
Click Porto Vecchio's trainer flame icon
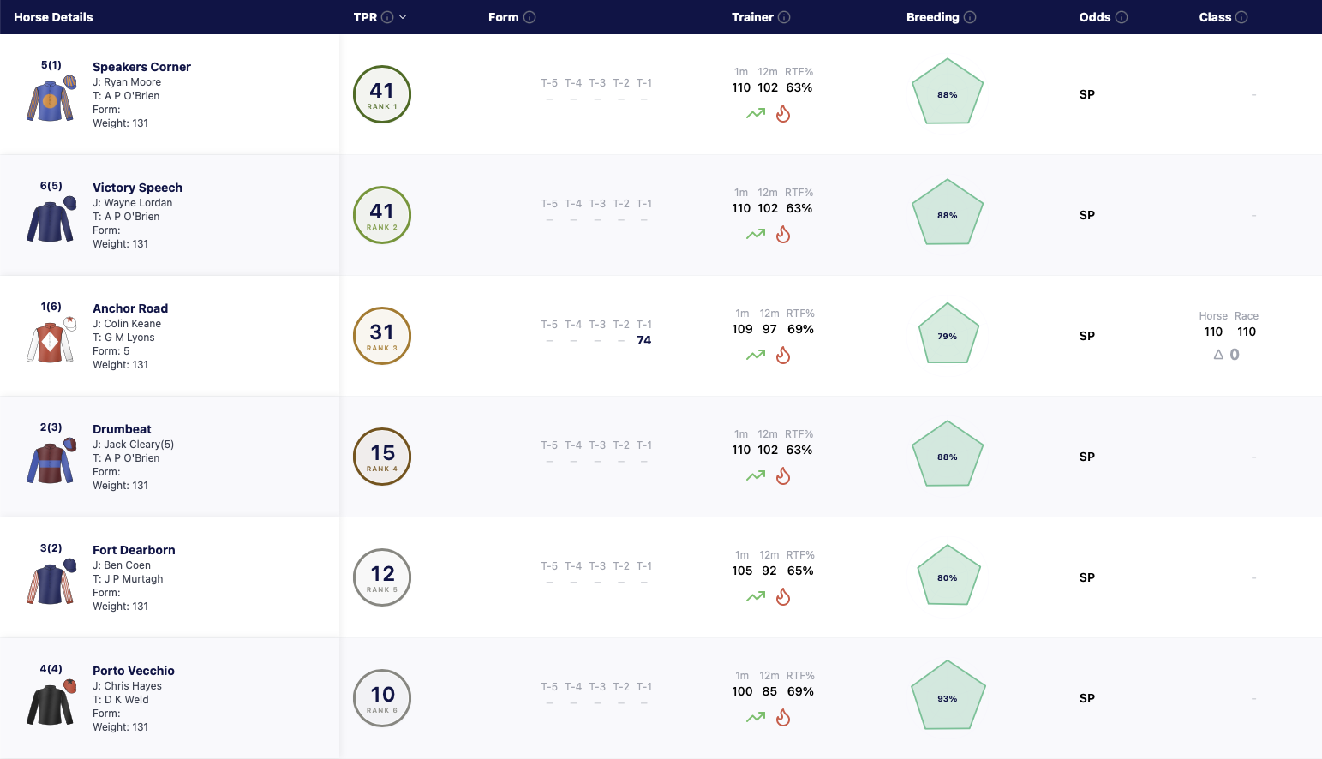(783, 717)
